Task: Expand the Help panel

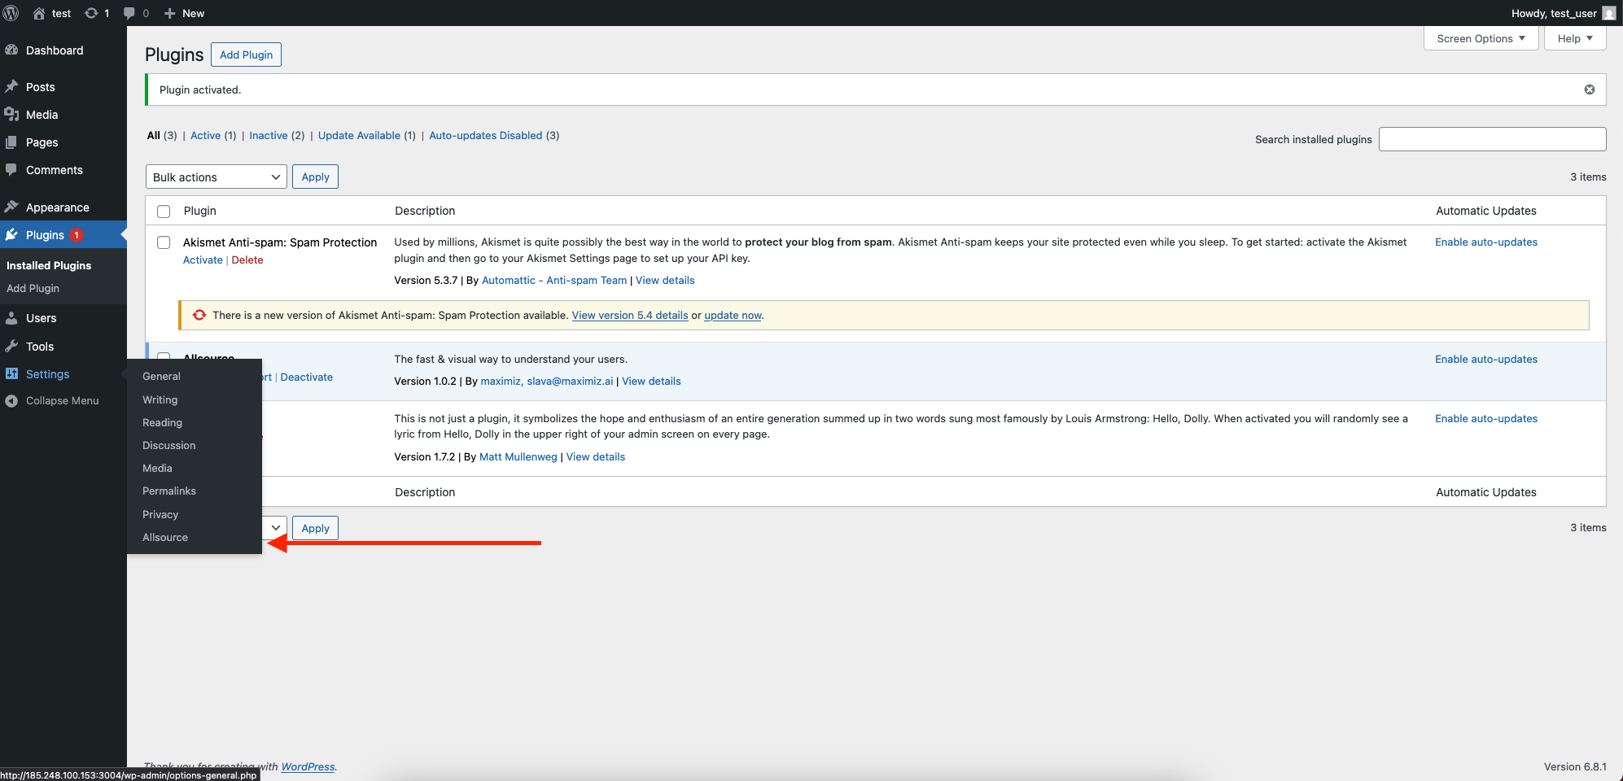Action: click(1574, 38)
